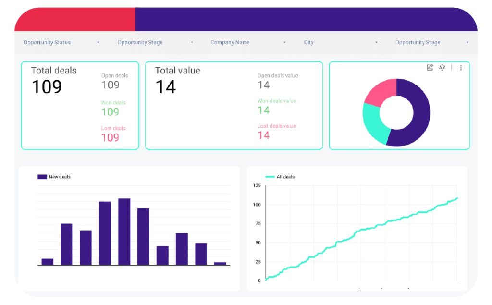Click the red header banner section
The width and height of the screenshot is (492, 305).
75,20
